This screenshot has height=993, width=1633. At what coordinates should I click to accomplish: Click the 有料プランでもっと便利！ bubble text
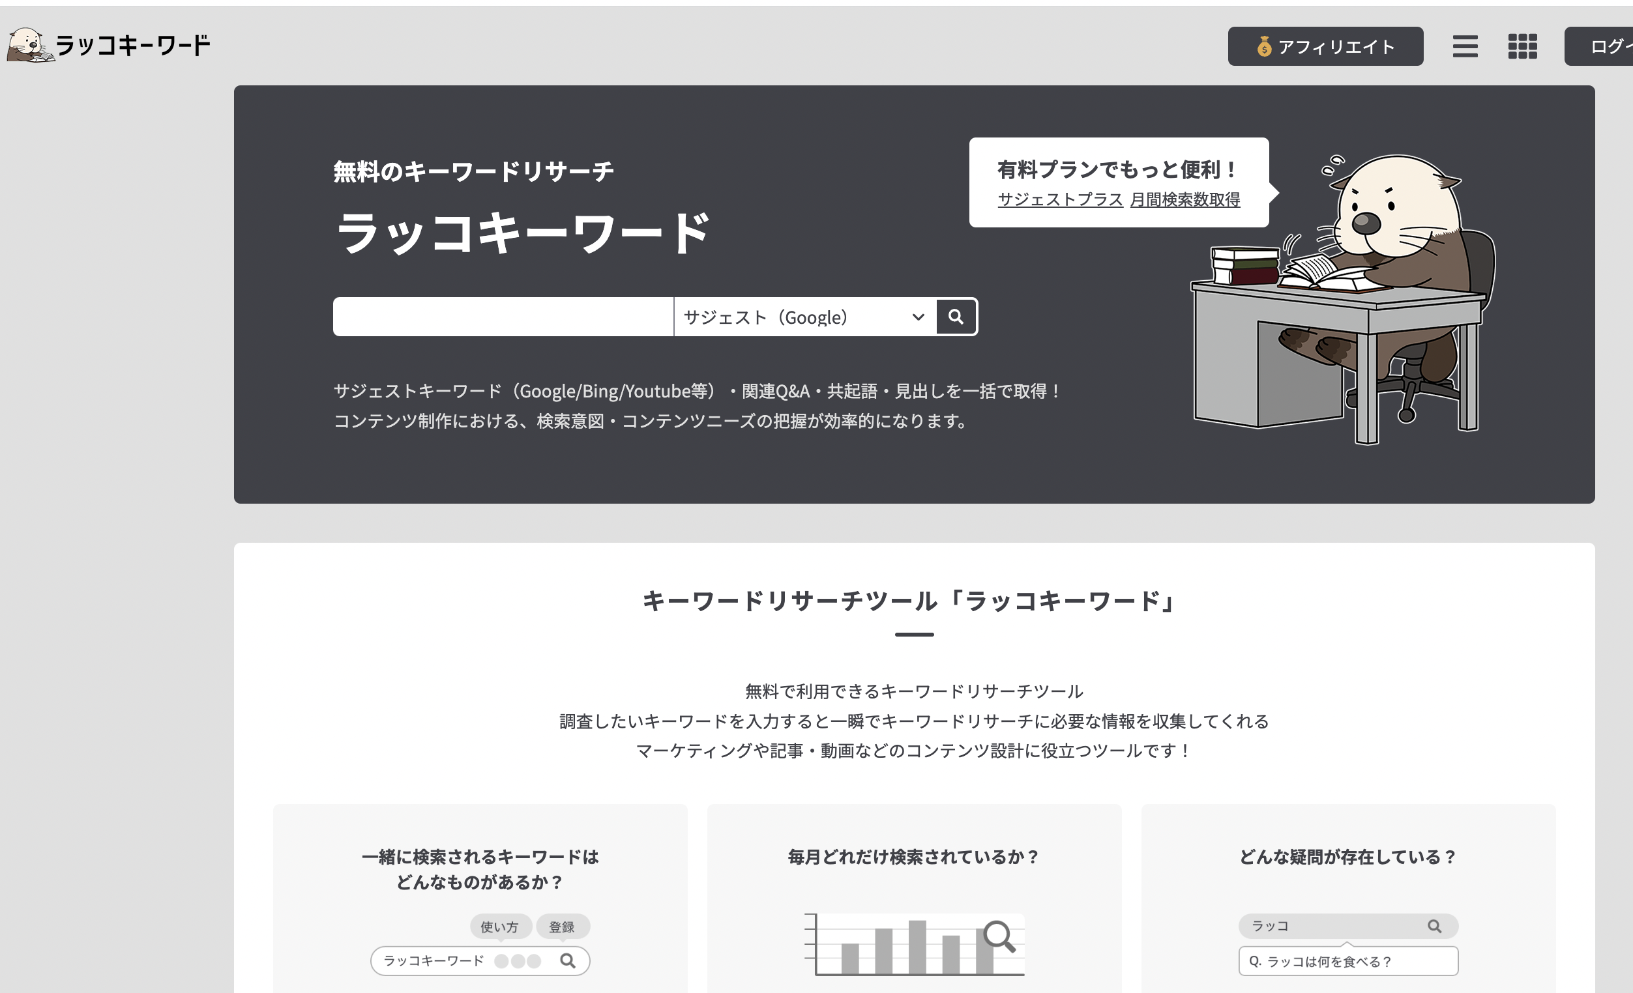click(1116, 169)
